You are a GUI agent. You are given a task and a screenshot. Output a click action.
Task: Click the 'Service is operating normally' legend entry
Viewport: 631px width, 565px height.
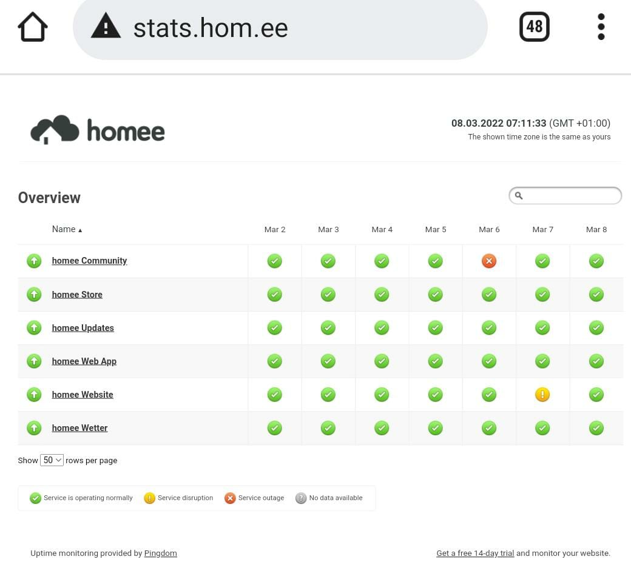[x=81, y=498]
